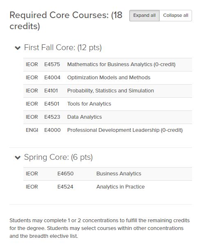Collapse the Spring Core chevron
215x246 pixels.
[18, 157]
